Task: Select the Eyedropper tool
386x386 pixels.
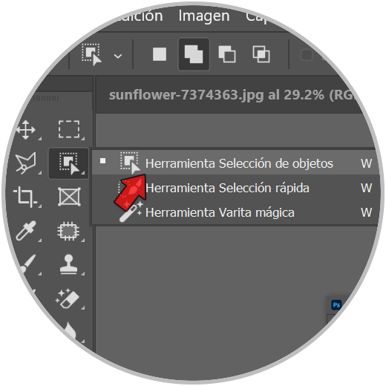Action: click(x=26, y=231)
